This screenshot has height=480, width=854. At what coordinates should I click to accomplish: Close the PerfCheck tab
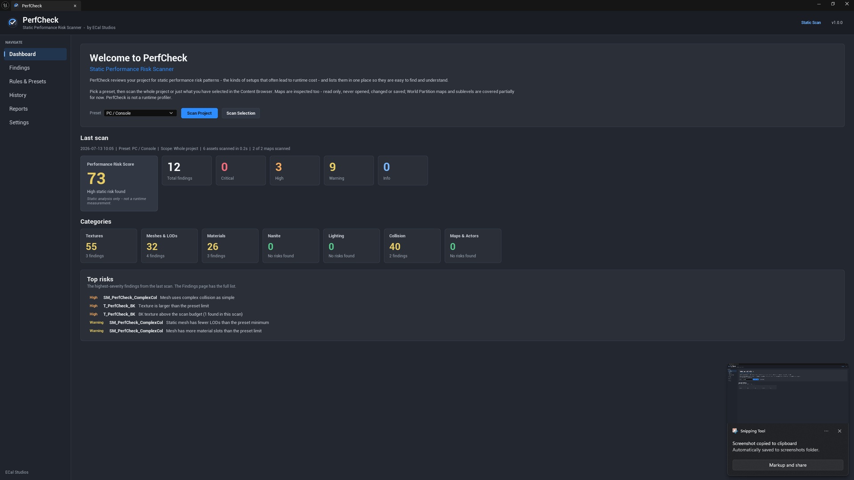[75, 6]
